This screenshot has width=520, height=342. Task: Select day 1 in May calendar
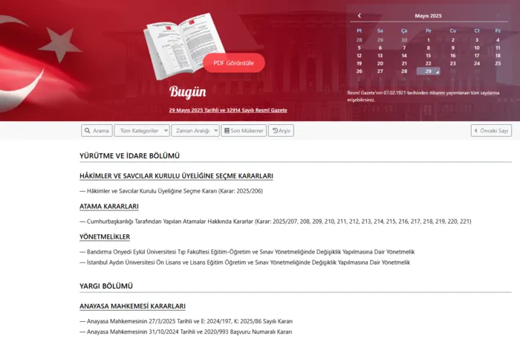(429, 40)
